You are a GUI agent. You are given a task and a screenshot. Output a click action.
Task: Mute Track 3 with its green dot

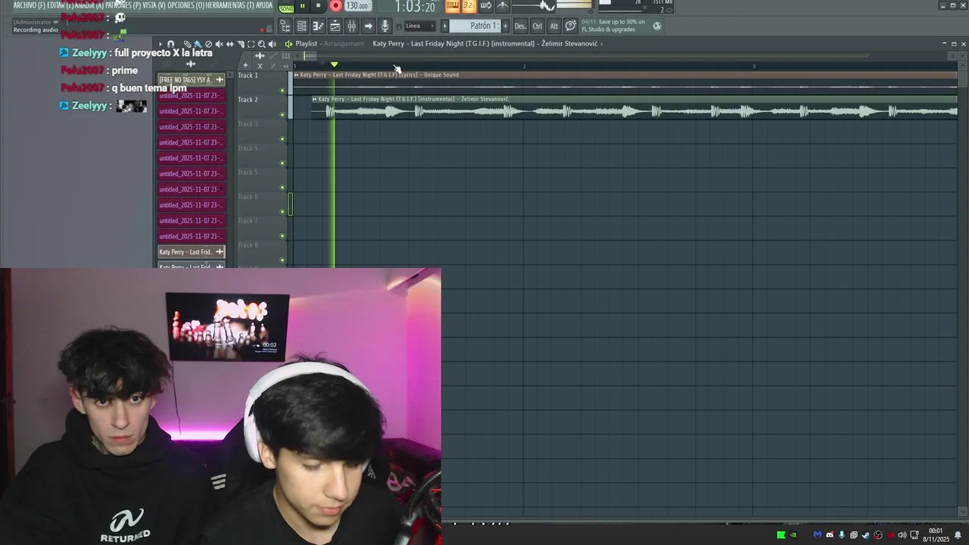coord(282,139)
